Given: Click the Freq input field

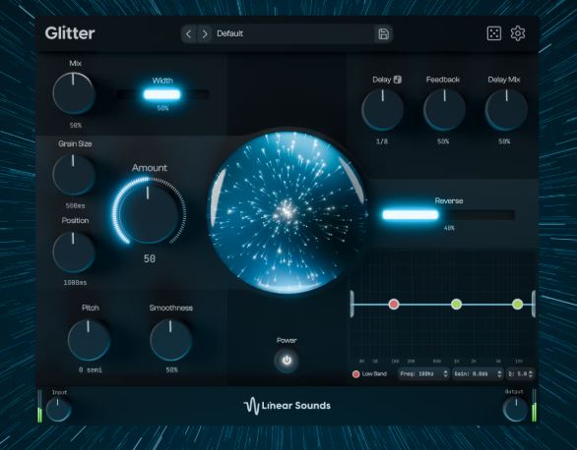Looking at the screenshot, I should coord(423,374).
